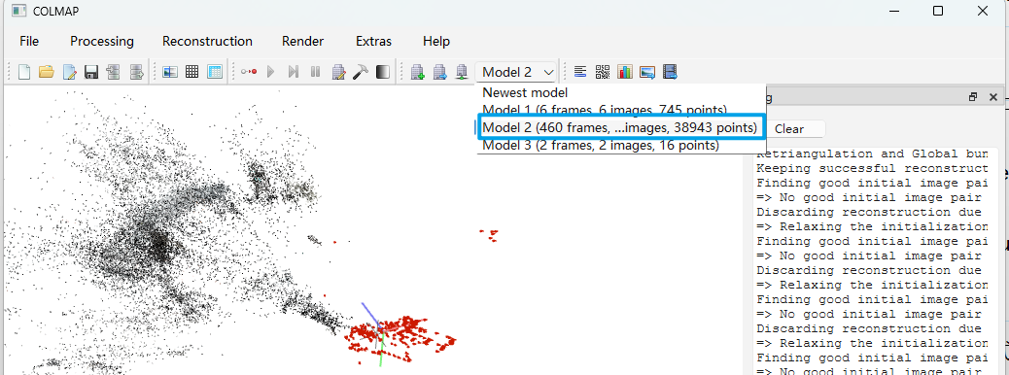Viewport: 1009px width, 375px height.
Task: Open the Reconstruction menu
Action: [207, 41]
